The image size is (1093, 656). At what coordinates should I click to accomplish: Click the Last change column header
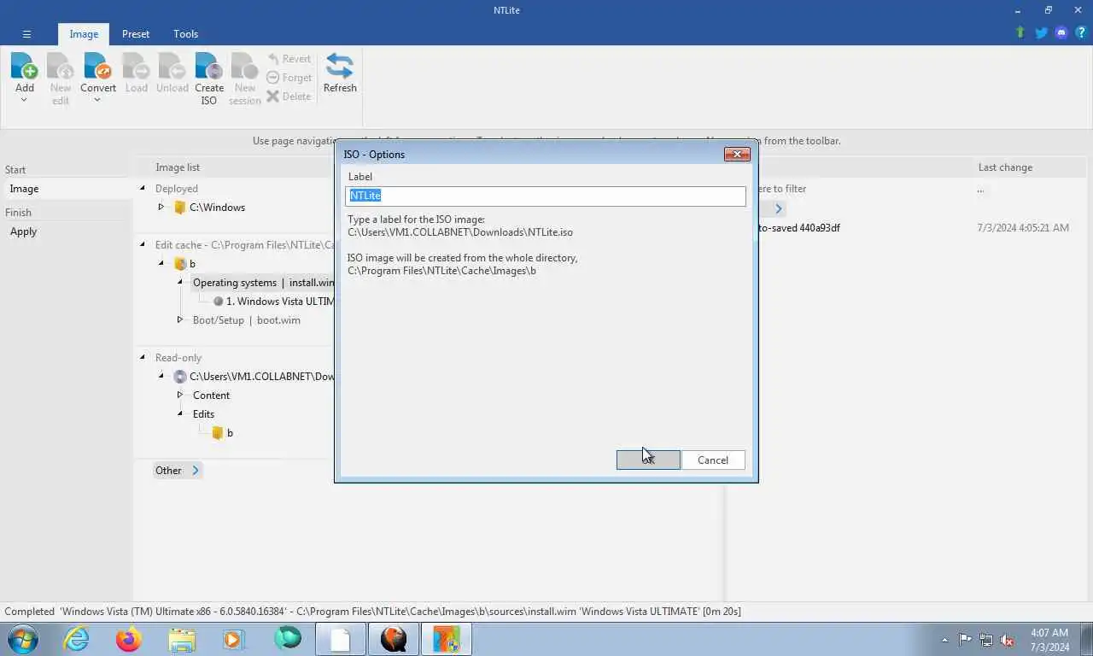pyautogui.click(x=1005, y=167)
